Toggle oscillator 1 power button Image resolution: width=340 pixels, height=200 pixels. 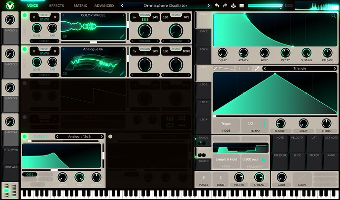click(25, 15)
